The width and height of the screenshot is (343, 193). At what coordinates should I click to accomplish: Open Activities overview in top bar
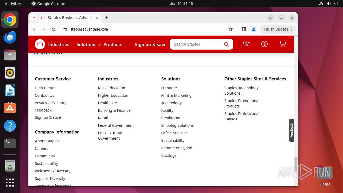click(13, 3)
